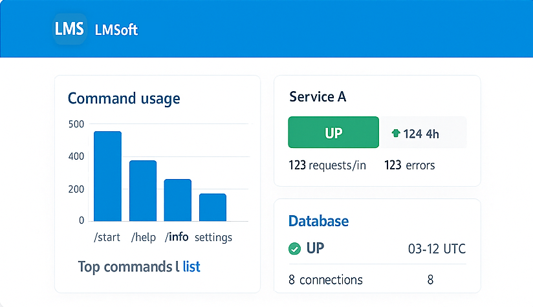533x307 pixels.
Task: Click the 123 requests/in metric
Action: (x=327, y=165)
